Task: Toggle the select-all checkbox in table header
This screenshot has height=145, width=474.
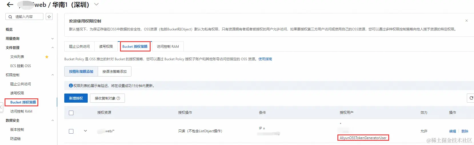Action: pos(71,113)
